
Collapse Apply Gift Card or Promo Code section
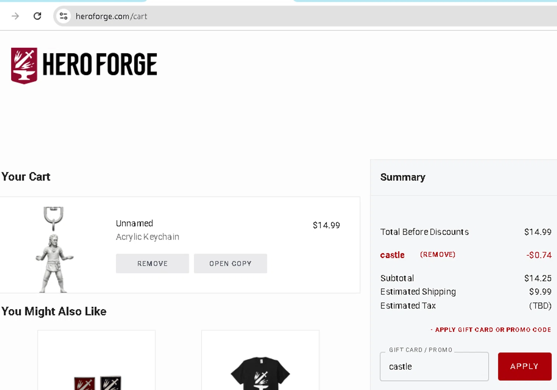(x=490, y=330)
